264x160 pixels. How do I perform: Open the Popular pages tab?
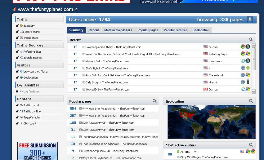click(148, 30)
